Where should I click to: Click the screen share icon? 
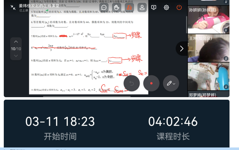154,7
